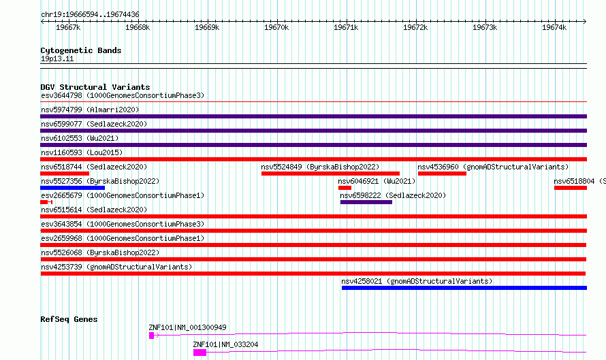Click the DGV Structural Variants track title
Image resolution: width=606 pixels, height=360 pixels.
tap(95, 87)
